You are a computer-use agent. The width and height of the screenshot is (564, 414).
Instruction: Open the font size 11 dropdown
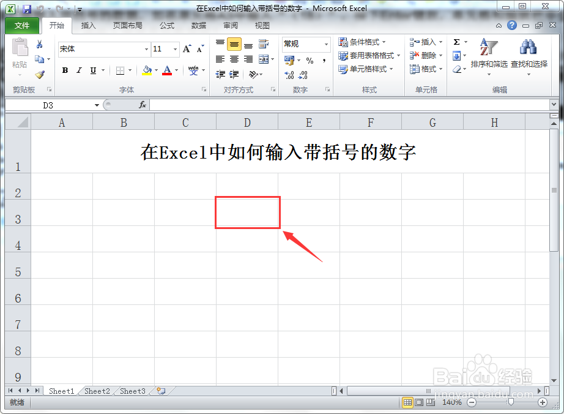tap(175, 50)
